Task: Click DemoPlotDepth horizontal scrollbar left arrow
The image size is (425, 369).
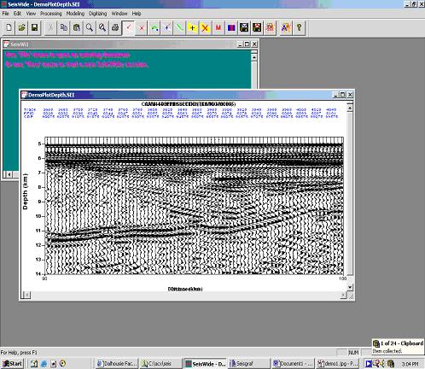Action: [x=26, y=295]
